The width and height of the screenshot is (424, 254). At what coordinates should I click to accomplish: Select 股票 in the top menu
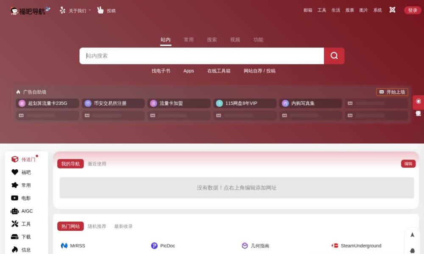coord(349,10)
